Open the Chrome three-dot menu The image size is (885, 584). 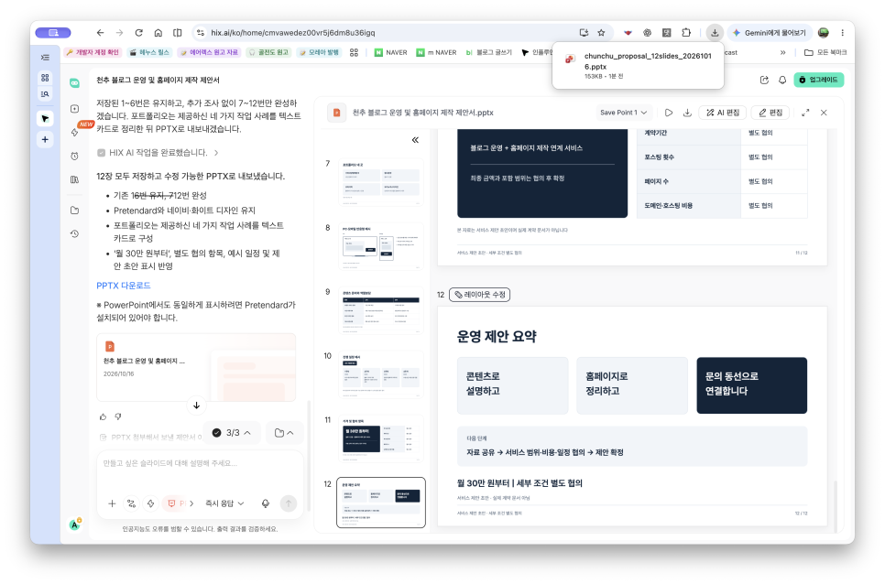point(842,33)
